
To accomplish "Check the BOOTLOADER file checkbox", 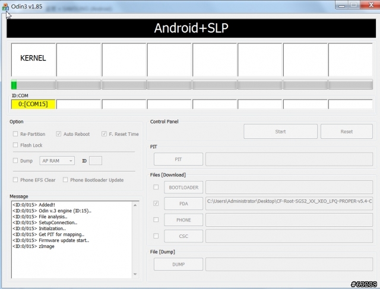I will point(156,187).
